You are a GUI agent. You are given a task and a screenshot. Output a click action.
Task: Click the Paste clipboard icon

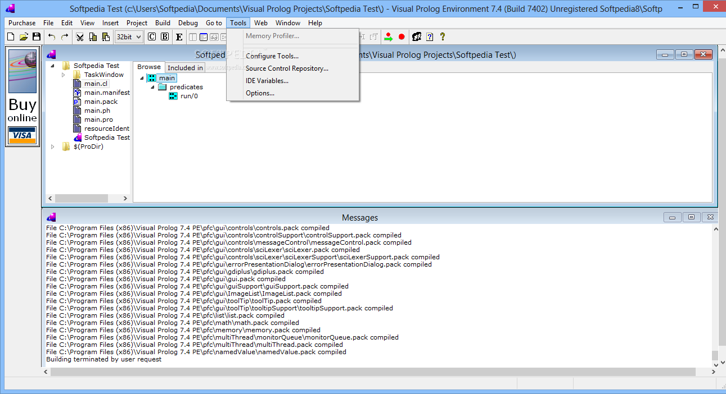[x=106, y=37]
